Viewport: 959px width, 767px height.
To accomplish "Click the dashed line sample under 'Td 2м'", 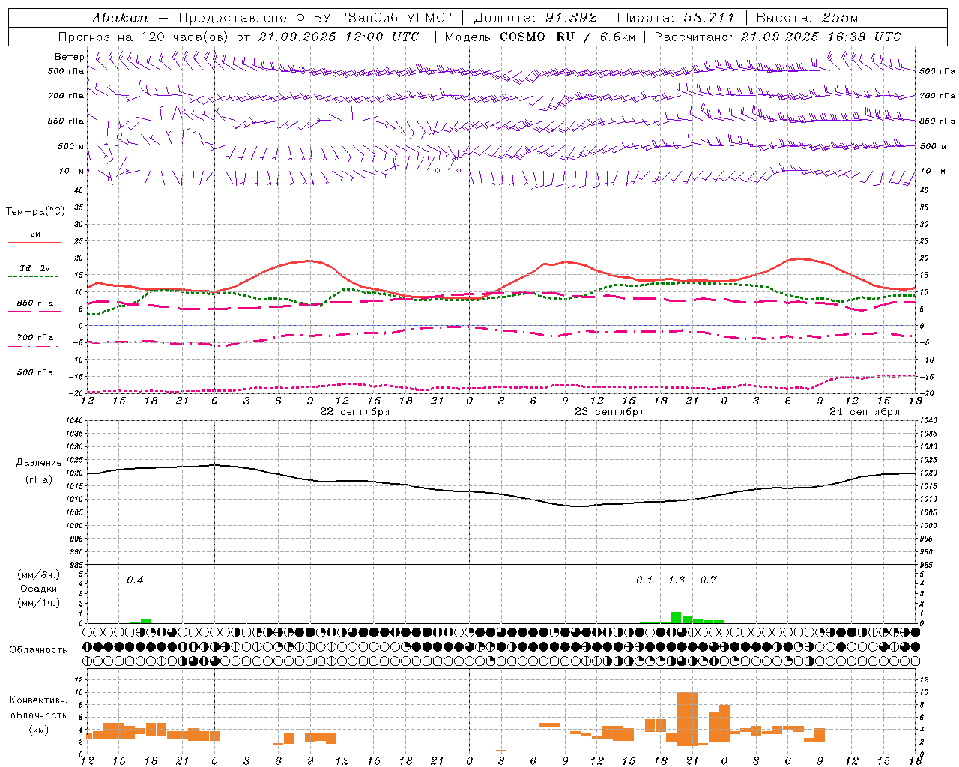I will coord(34,277).
